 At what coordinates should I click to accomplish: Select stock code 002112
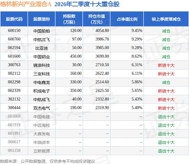(14, 74)
